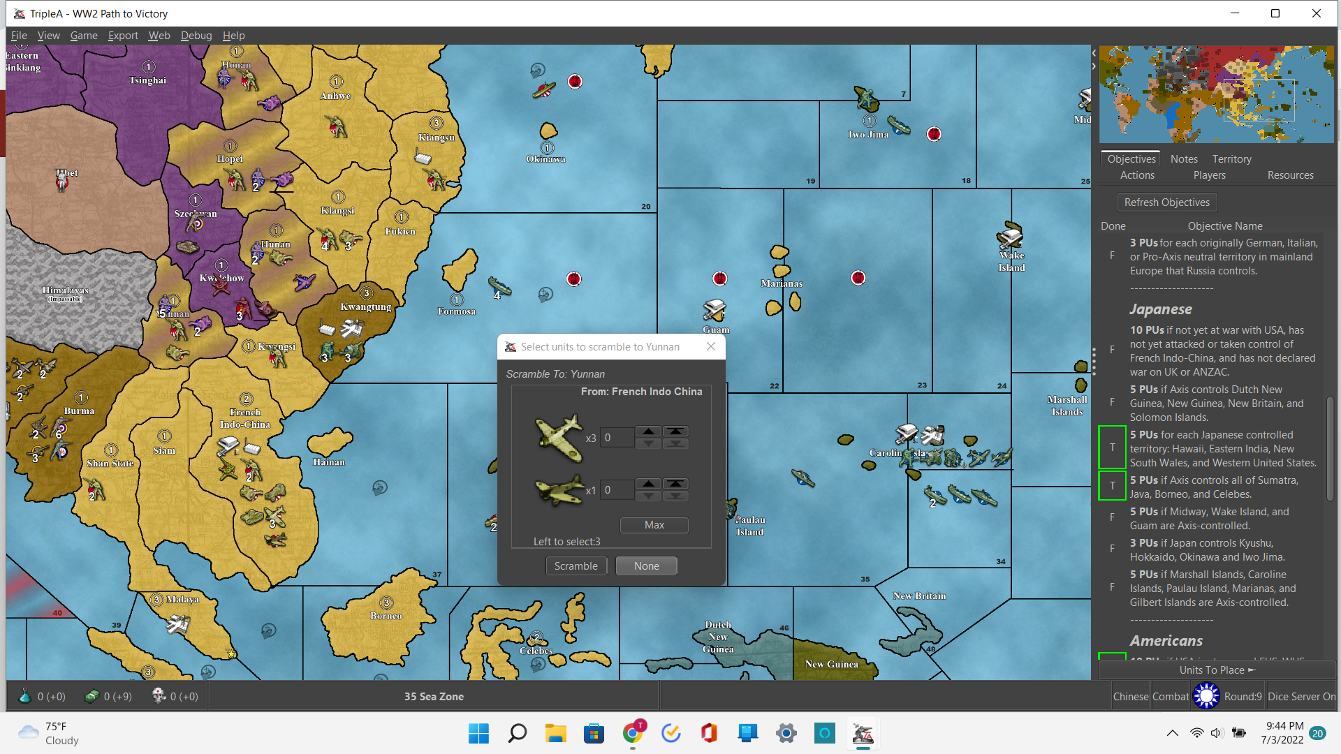1341x754 pixels.
Task: Click the fighter plane unit in the scramble dialog
Action: (559, 438)
